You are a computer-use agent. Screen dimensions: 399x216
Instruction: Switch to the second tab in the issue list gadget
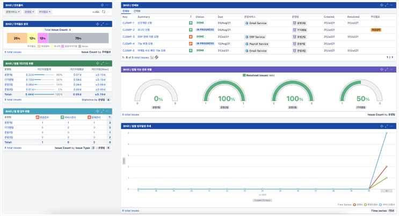click(x=137, y=11)
